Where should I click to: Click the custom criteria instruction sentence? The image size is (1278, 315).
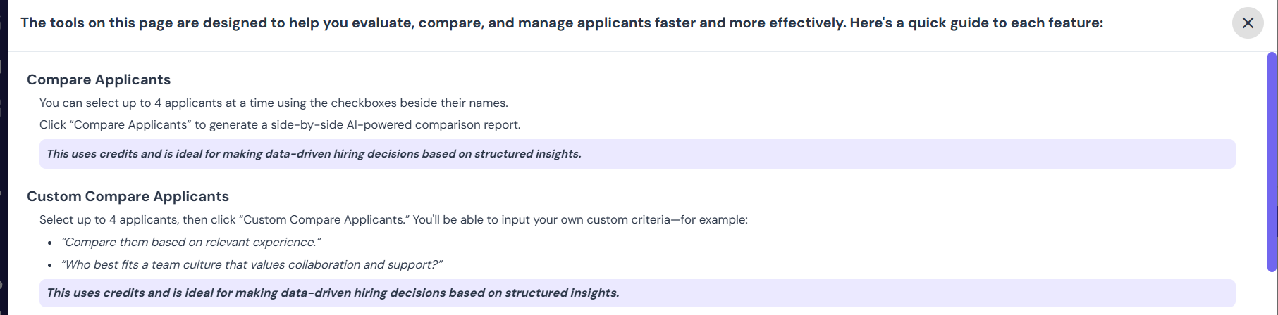[x=393, y=219]
